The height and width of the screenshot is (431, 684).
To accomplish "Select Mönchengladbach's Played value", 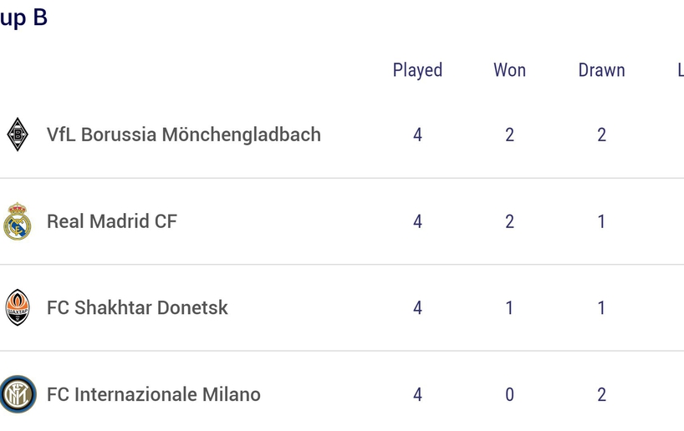I will pos(417,135).
